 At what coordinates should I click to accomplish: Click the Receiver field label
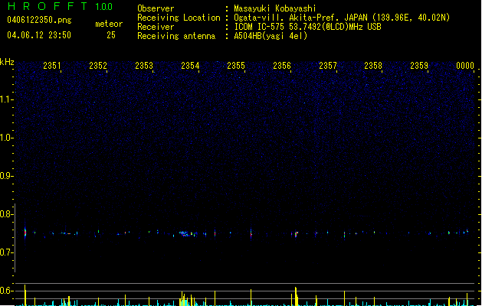click(x=156, y=27)
